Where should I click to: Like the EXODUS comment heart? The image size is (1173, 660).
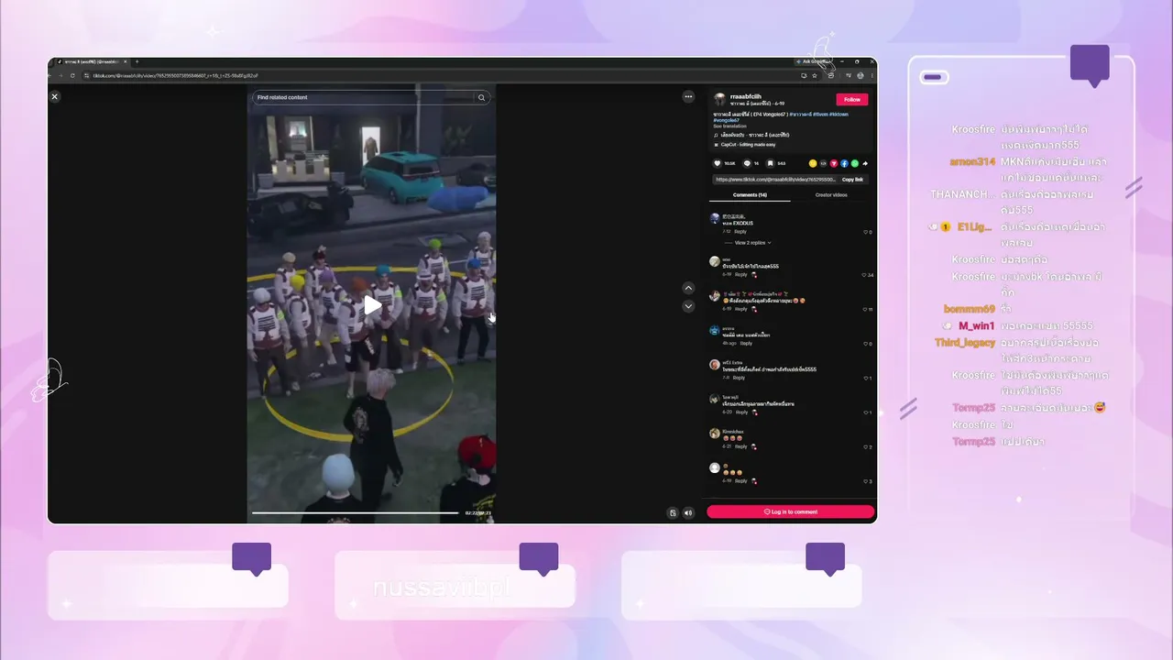[866, 232]
